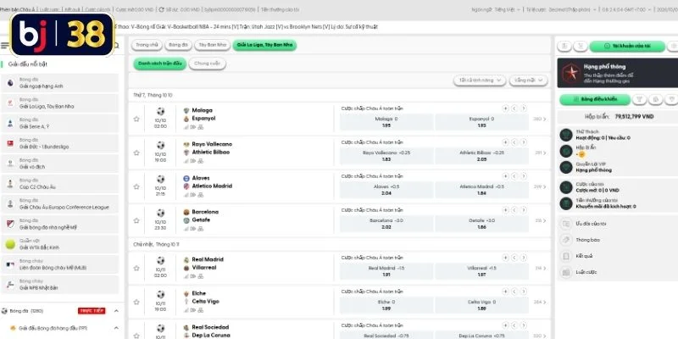This screenshot has height=339, width=678.
Task: Open the Ngôn ngữ Tiếng Việt language dropdown
Action: tap(497, 9)
